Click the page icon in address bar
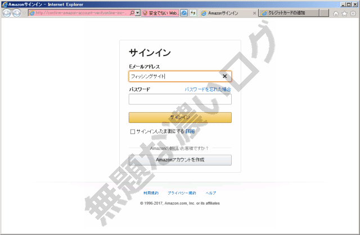 [x=32, y=13]
